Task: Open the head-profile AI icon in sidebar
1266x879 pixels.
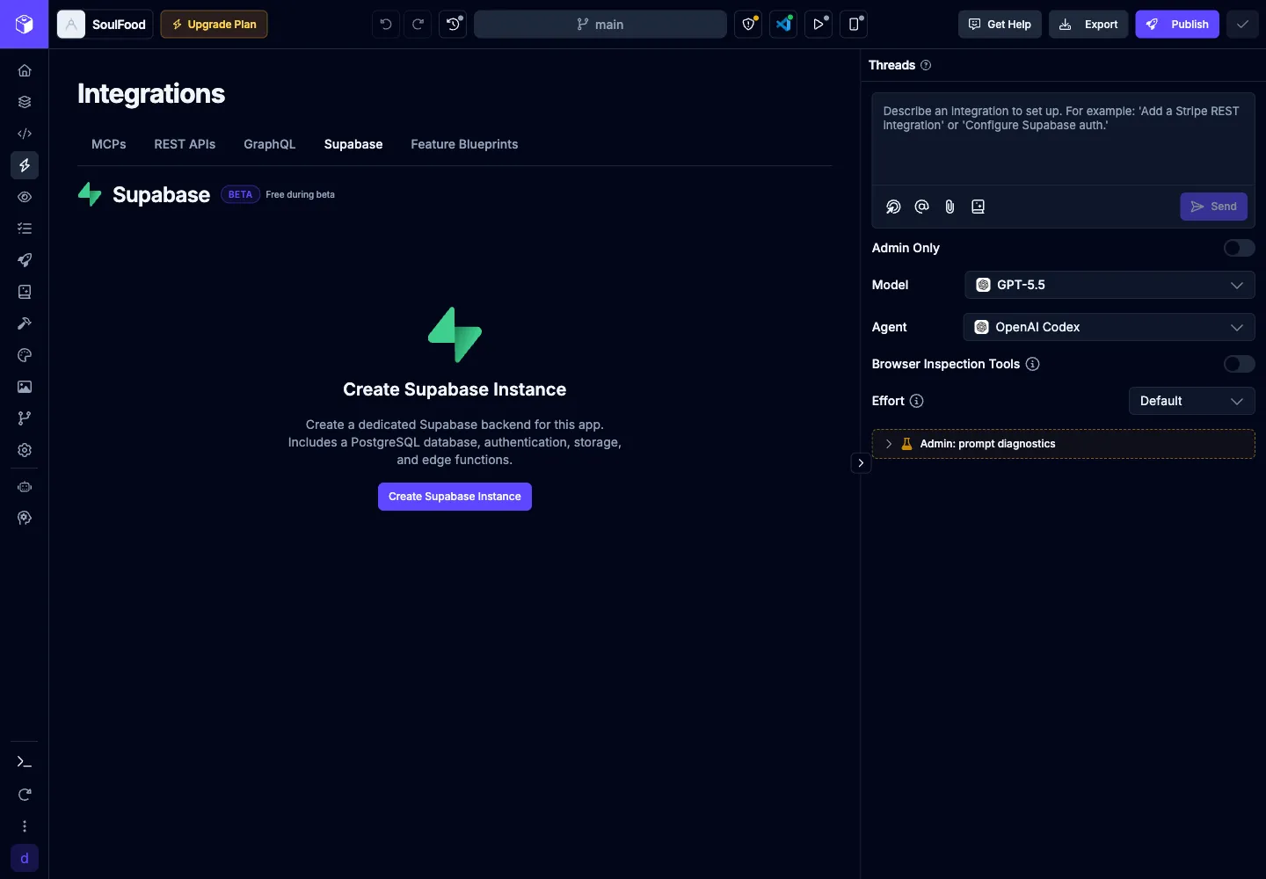Action: click(x=25, y=519)
